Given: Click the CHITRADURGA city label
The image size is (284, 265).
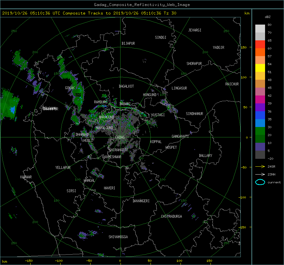Looking at the screenshot, I should [x=171, y=216].
